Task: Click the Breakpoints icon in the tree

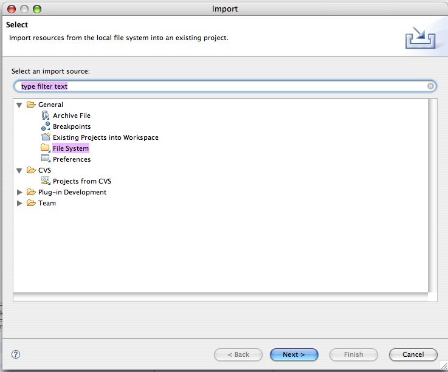Action: 45,126
